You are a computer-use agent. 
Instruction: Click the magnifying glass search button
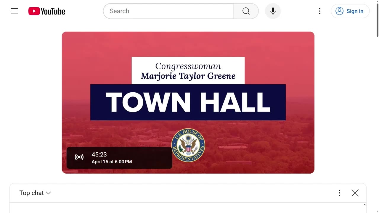tap(246, 11)
